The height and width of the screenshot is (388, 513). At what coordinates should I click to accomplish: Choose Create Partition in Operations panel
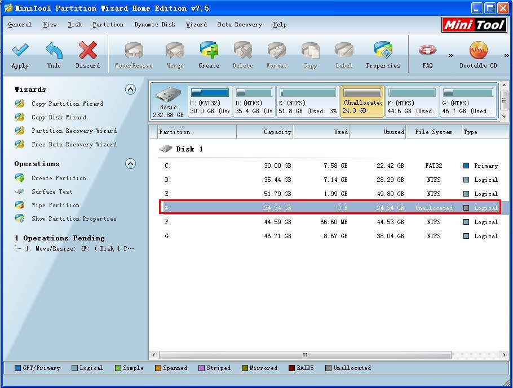[59, 178]
